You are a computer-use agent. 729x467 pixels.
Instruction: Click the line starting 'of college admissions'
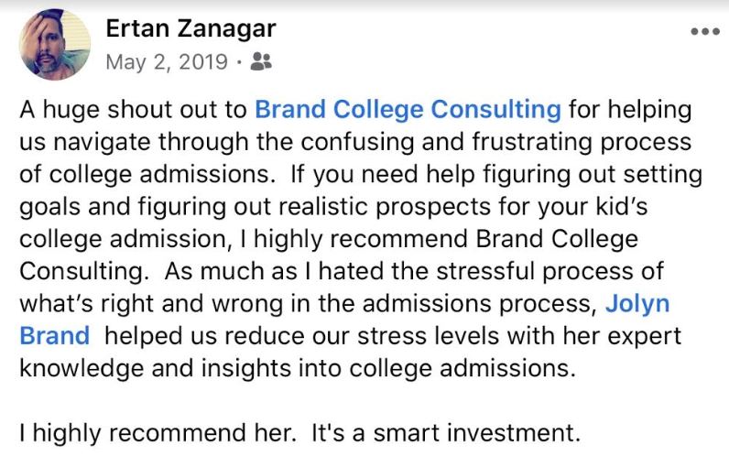[x=361, y=175]
